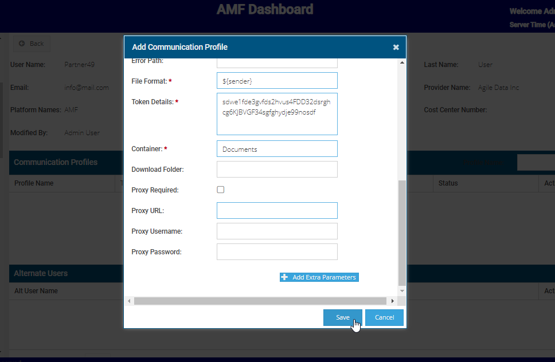Click the Proxy URL text box
555x362 pixels.
(277, 210)
